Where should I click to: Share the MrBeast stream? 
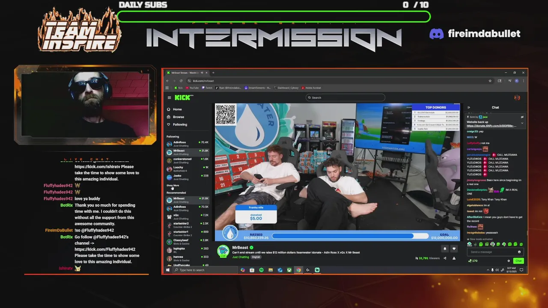(x=445, y=258)
